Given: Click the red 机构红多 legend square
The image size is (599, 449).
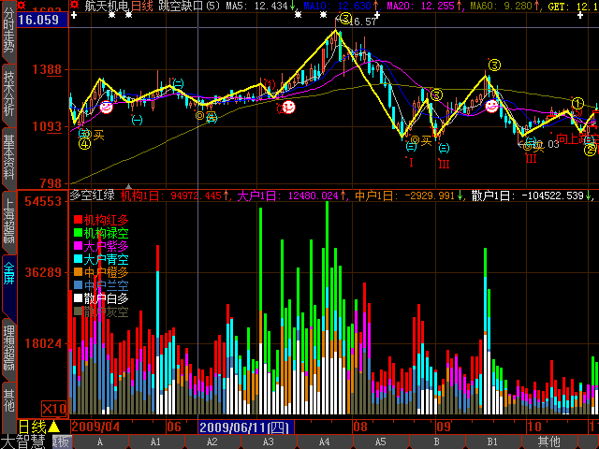Looking at the screenshot, I should [x=78, y=219].
